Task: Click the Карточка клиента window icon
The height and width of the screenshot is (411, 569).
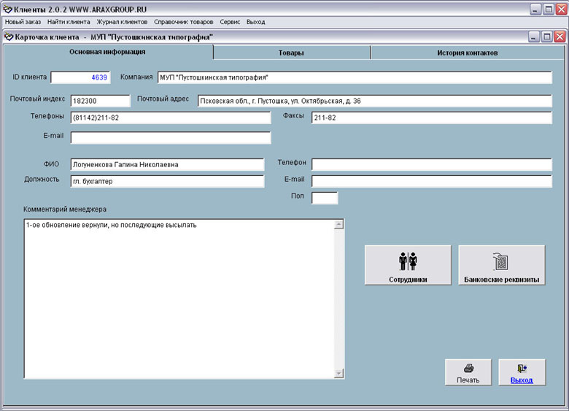Action: tap(8, 36)
